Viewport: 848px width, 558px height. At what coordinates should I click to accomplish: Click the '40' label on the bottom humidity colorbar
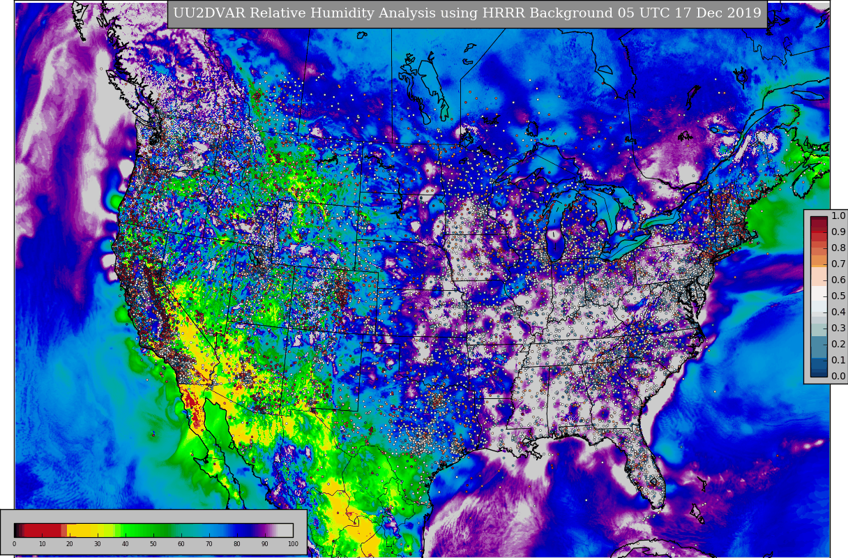pos(126,544)
